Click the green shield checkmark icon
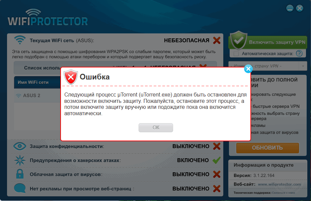 click(239, 40)
